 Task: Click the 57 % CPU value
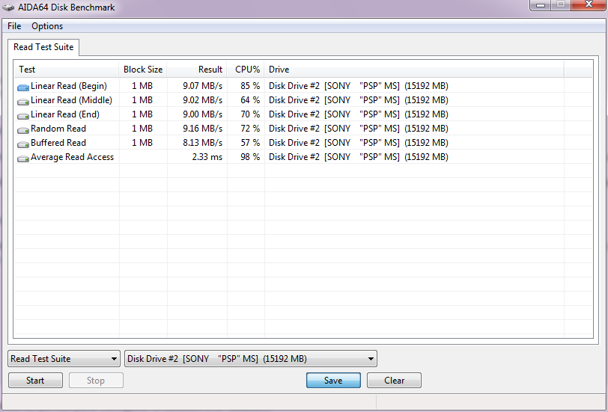point(250,143)
